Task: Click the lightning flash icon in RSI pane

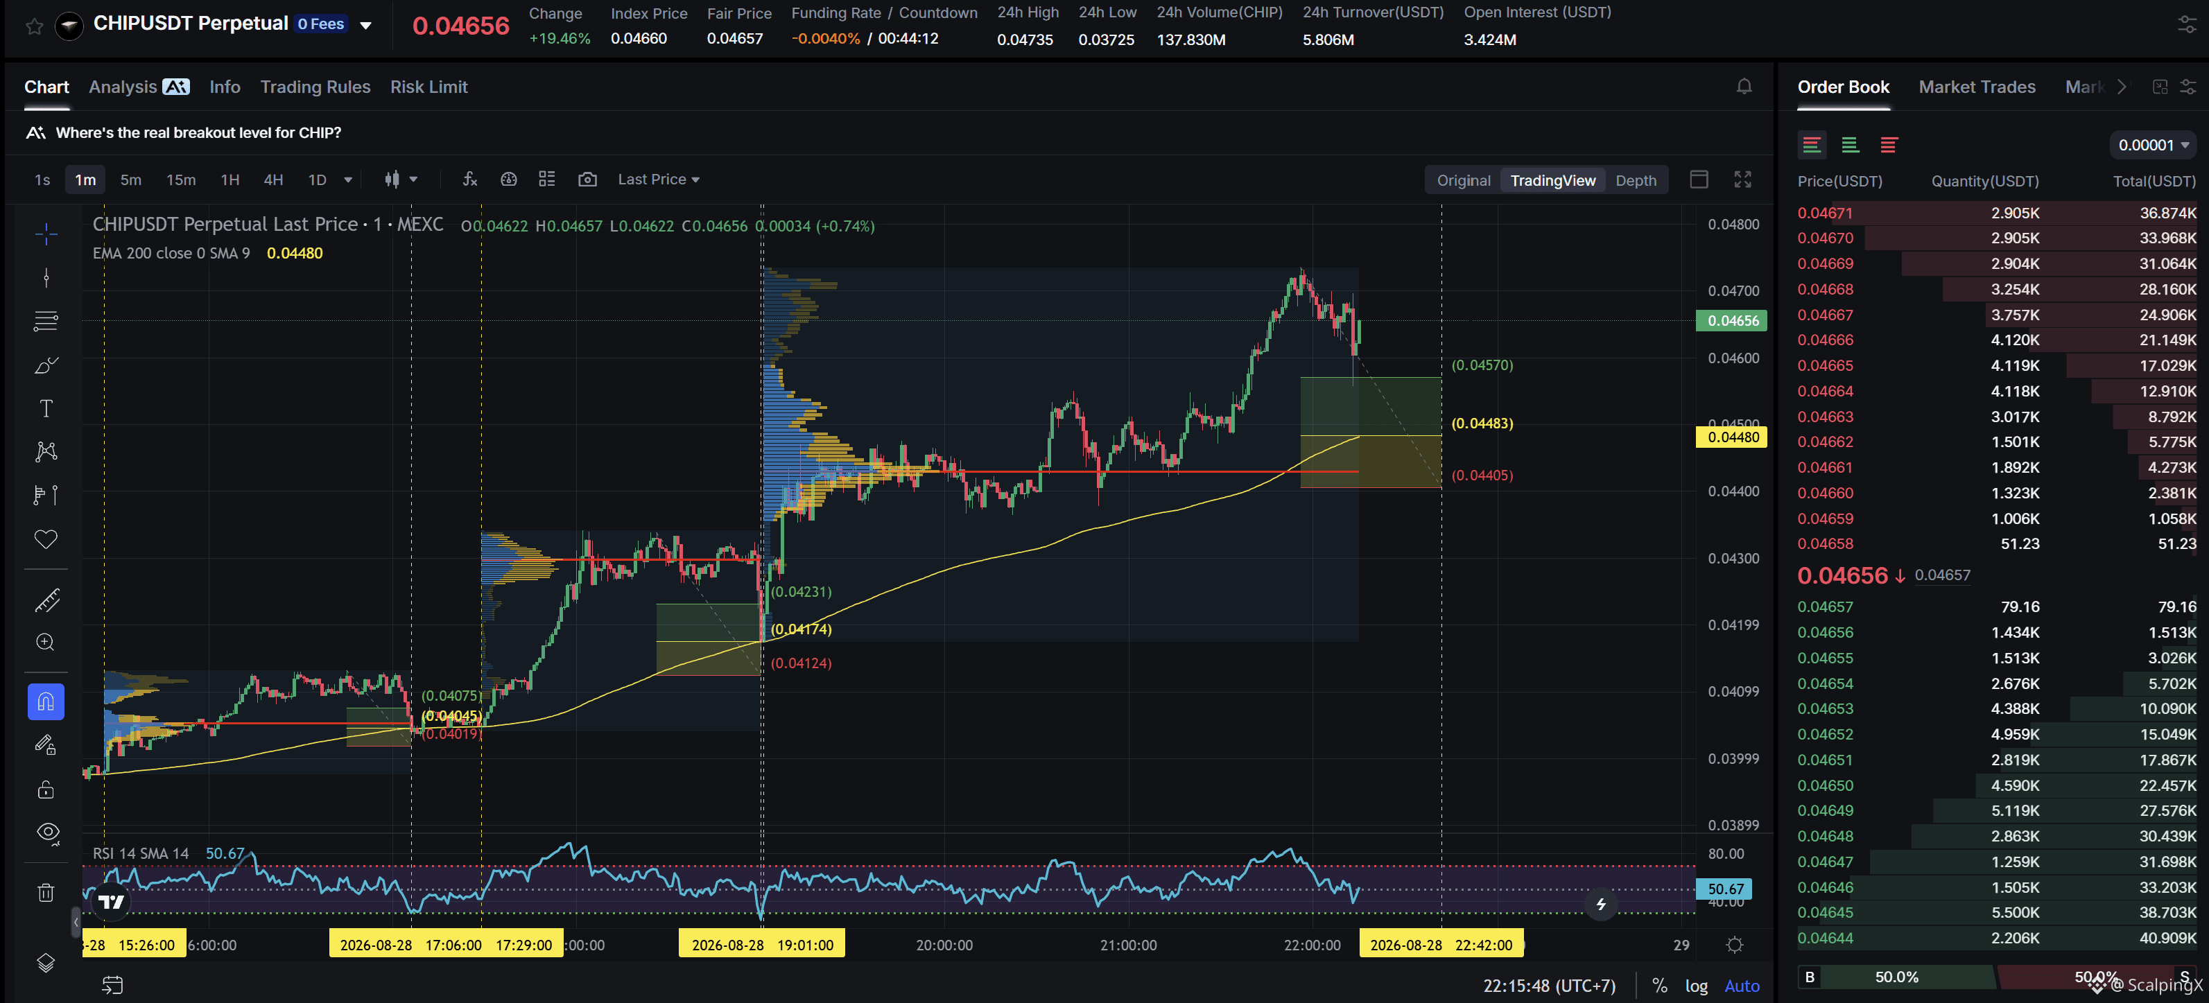Action: 1601,904
